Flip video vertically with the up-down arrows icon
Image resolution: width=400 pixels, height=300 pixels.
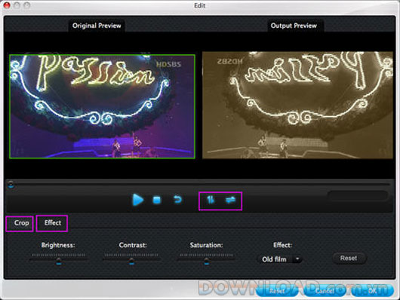211,200
